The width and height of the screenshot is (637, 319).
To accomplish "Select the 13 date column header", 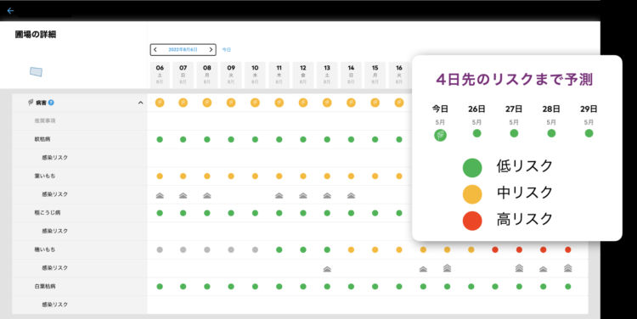I will point(327,75).
